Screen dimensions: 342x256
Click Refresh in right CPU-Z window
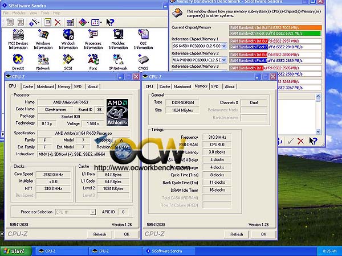coord(237,234)
